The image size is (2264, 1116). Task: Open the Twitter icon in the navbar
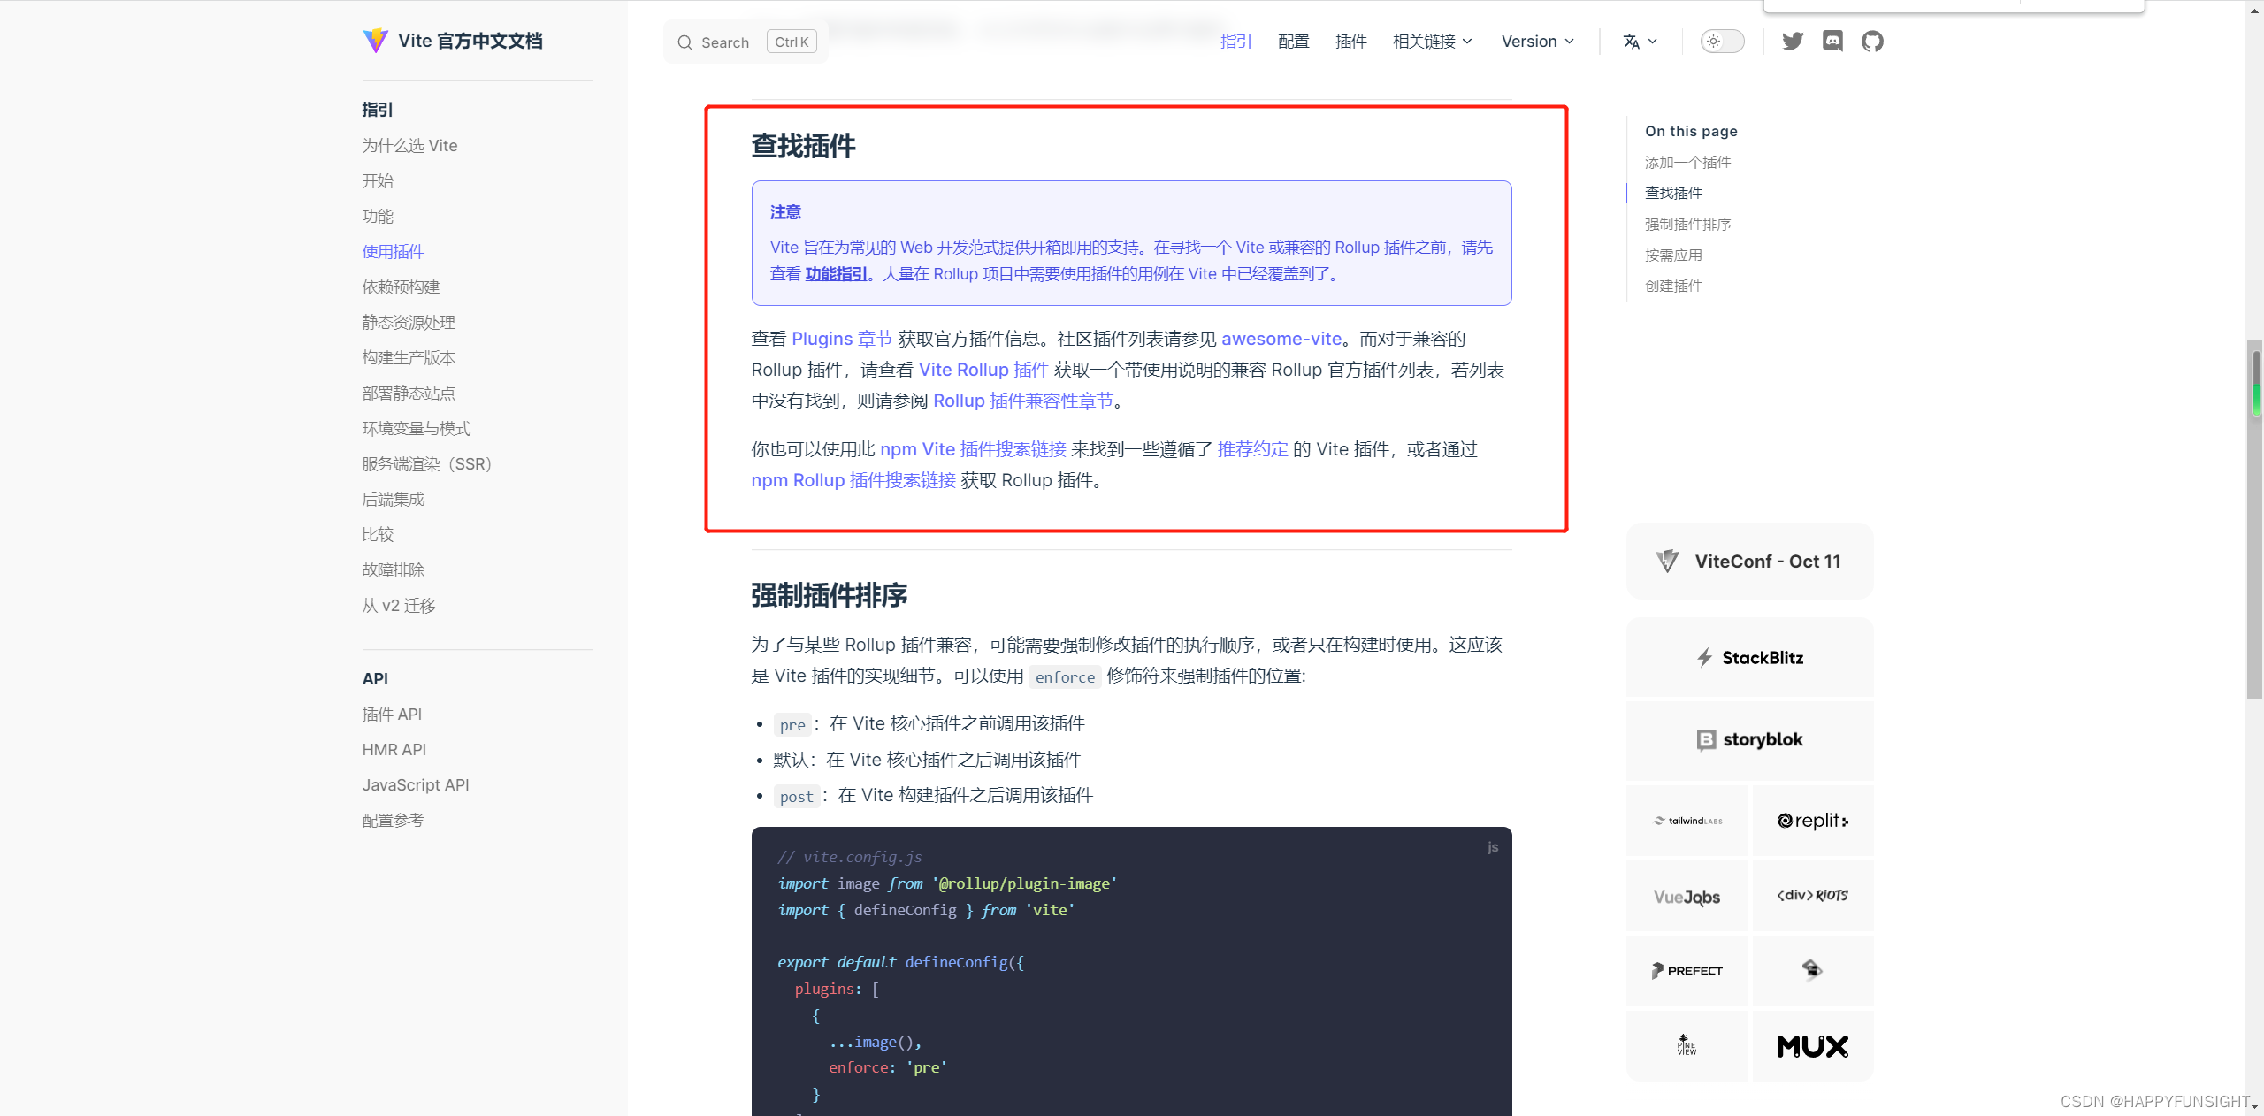pos(1792,41)
